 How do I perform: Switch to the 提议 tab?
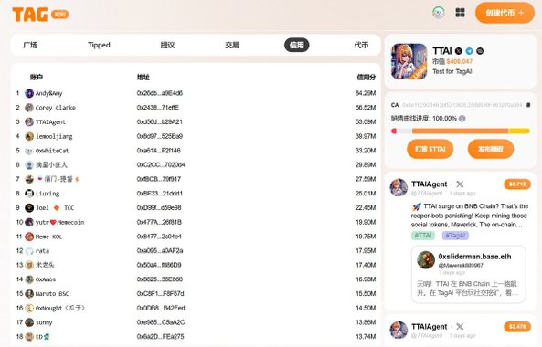[167, 45]
